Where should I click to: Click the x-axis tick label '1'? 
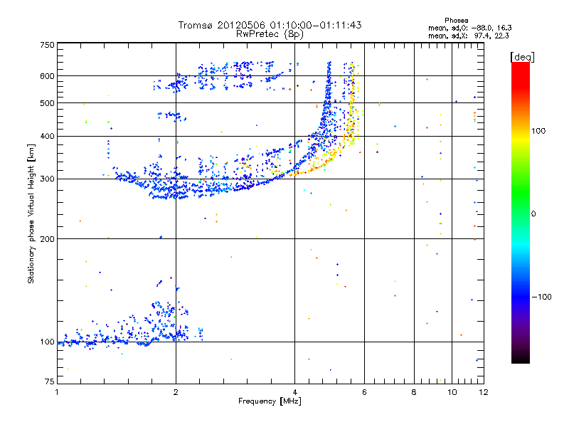pyautogui.click(x=57, y=392)
